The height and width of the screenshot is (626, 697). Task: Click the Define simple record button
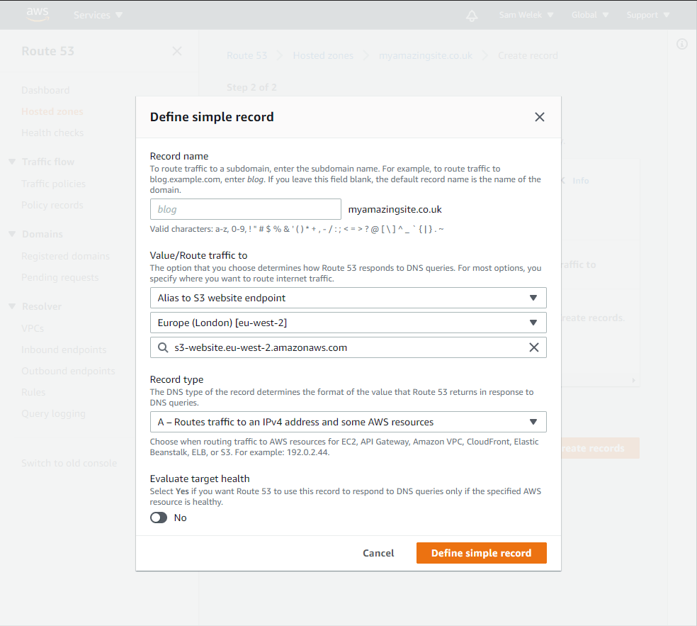482,553
